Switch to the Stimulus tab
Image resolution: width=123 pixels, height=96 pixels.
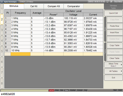(14, 6)
